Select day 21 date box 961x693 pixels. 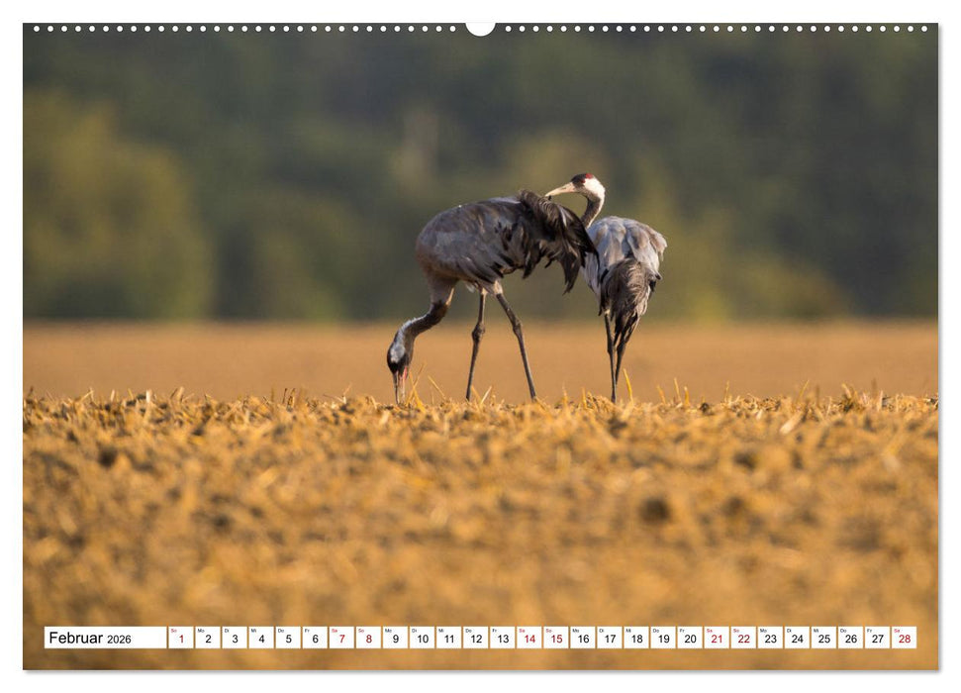(x=716, y=639)
